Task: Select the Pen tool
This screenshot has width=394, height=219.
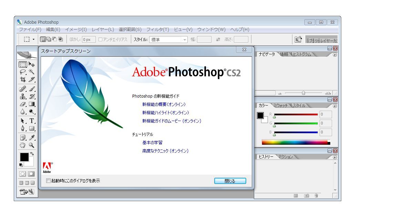Action: (x=23, y=128)
